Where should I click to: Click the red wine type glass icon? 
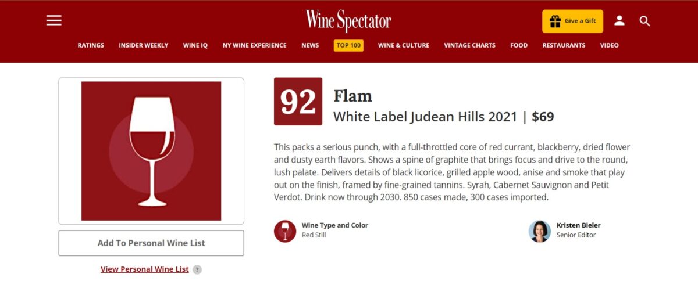tap(285, 231)
